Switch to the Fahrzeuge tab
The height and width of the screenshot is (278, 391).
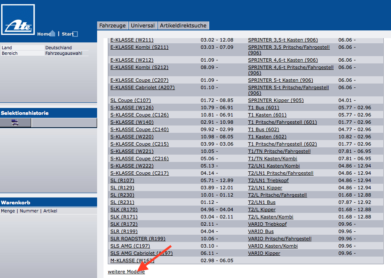(113, 26)
